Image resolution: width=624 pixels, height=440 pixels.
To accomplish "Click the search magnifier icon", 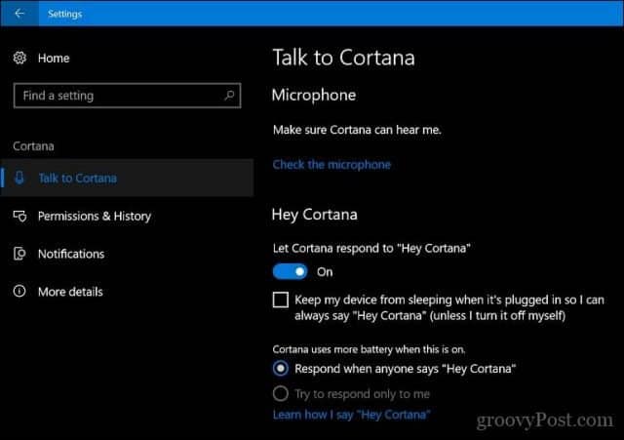I will point(229,96).
